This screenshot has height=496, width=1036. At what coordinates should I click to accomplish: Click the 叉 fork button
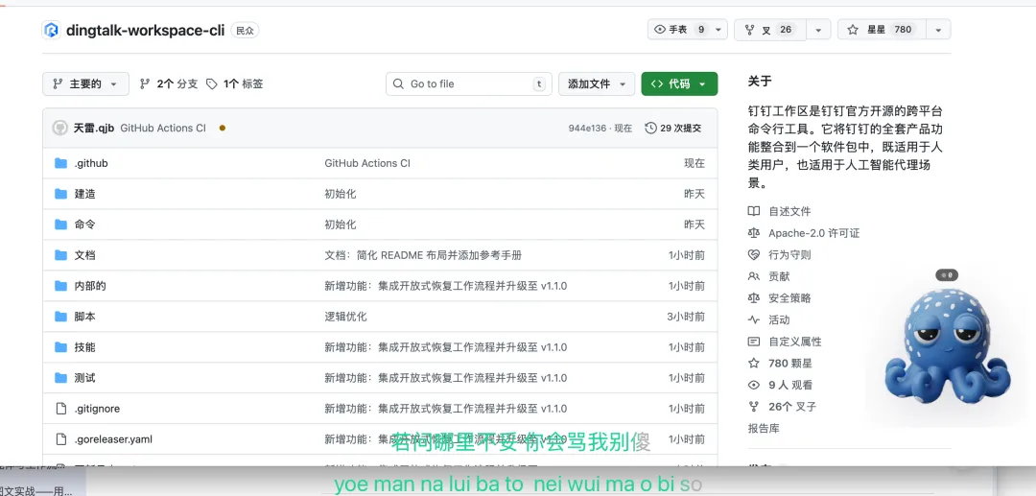coord(769,30)
